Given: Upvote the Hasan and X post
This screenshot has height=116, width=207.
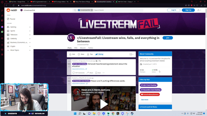Looking at the screenshot, I should pos(69,79).
